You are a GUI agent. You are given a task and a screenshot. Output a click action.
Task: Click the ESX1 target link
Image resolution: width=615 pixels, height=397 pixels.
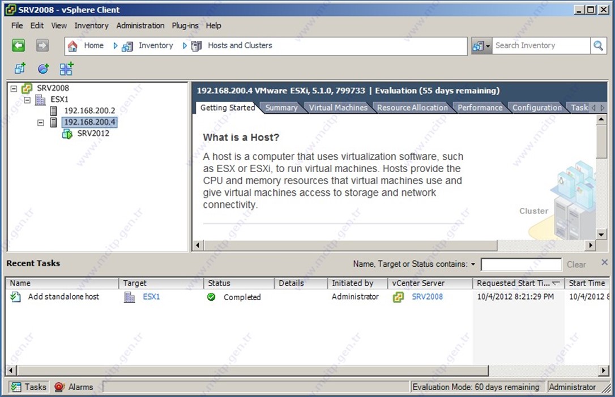151,297
